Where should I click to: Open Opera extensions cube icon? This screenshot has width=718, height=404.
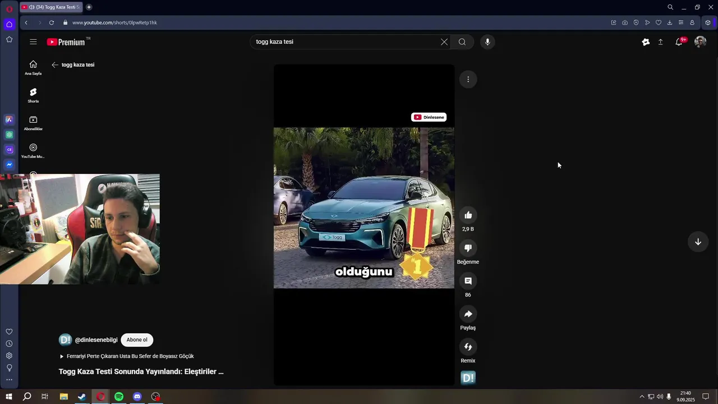coord(708,22)
